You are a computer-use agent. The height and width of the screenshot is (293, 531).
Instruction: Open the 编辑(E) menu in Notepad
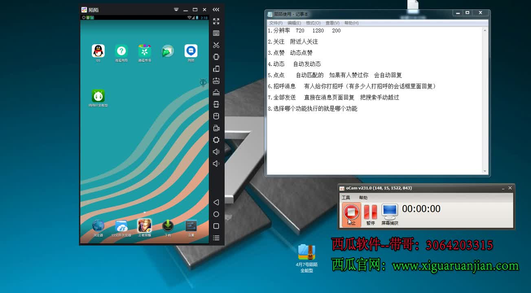294,23
